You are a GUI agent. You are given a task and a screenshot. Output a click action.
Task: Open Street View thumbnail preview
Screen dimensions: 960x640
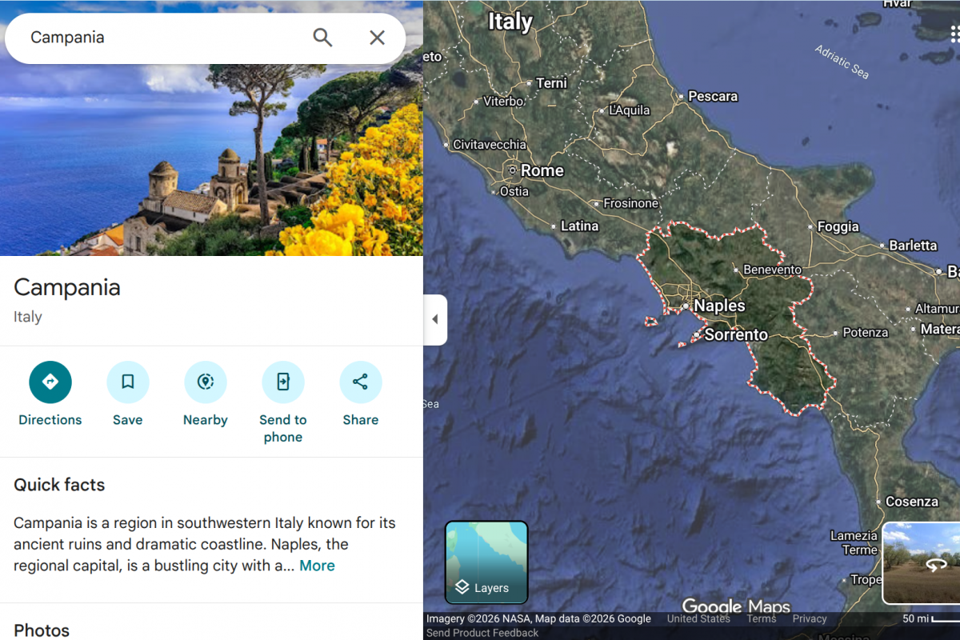[922, 563]
